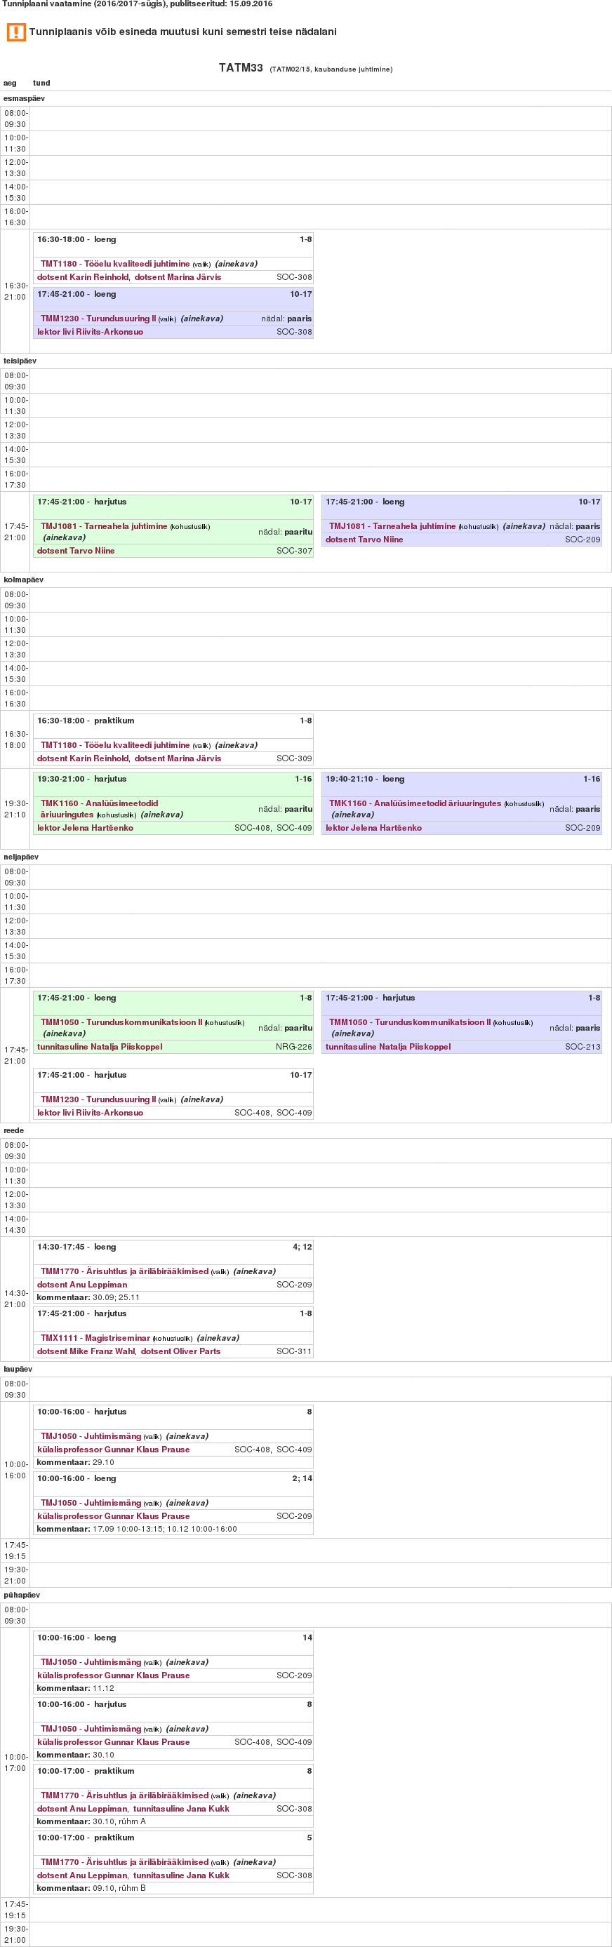
Task: Click the TATM33 timetable heading
Action: (x=241, y=68)
